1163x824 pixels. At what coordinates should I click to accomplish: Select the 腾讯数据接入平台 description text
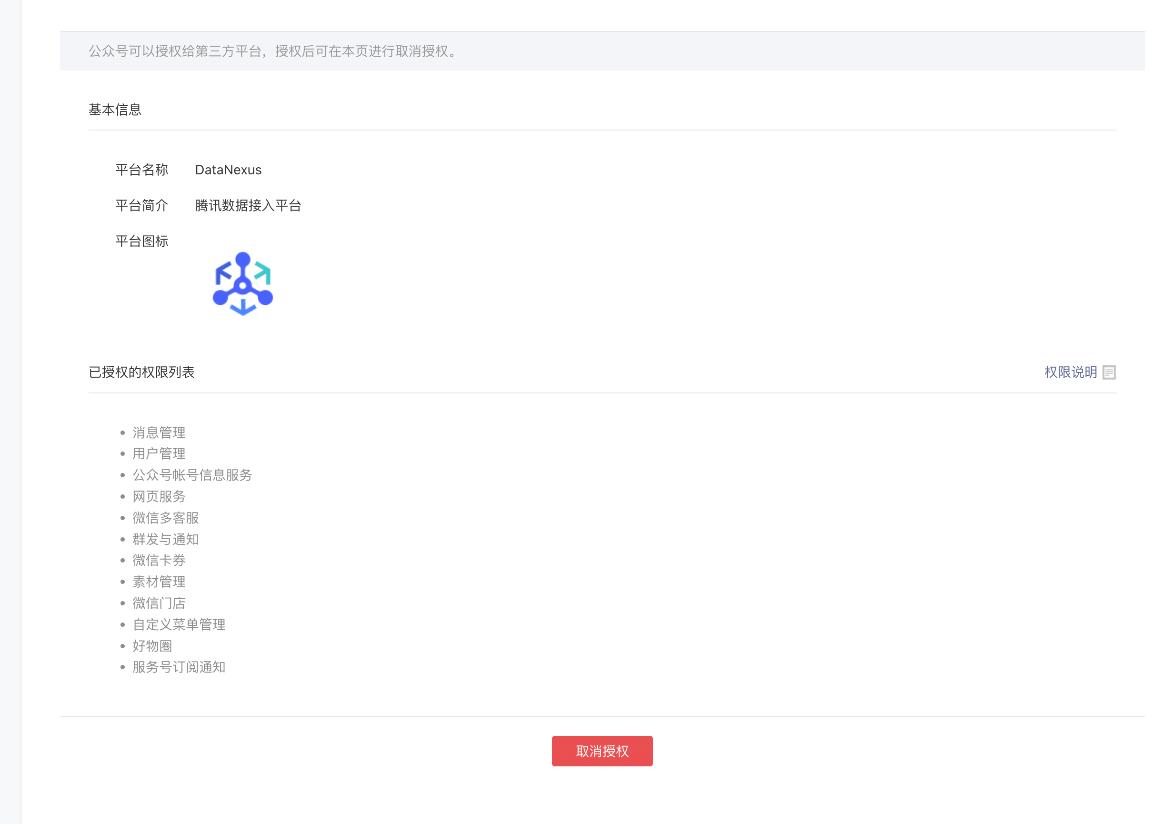click(248, 205)
